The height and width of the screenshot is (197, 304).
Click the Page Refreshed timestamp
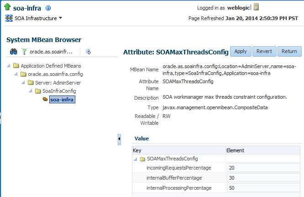coord(262,18)
